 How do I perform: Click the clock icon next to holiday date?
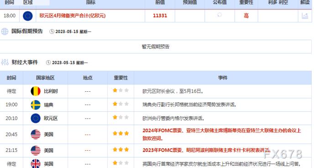click(x=52, y=31)
